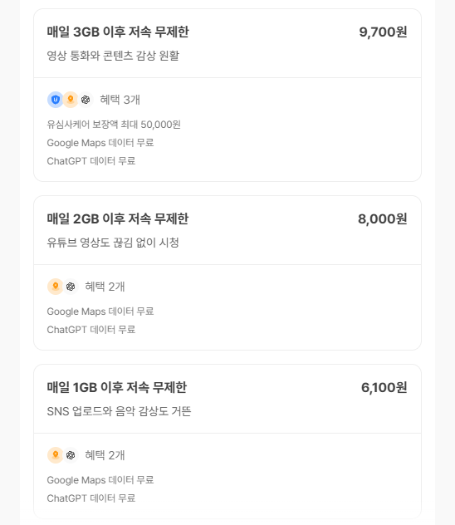
Task: Click 유심사케어 보장액 최대 50,000원 benefit text
Action: pos(114,125)
